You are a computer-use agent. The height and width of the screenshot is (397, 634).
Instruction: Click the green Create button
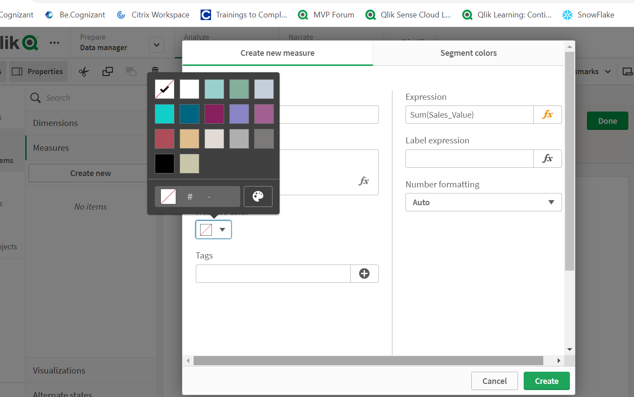click(546, 380)
